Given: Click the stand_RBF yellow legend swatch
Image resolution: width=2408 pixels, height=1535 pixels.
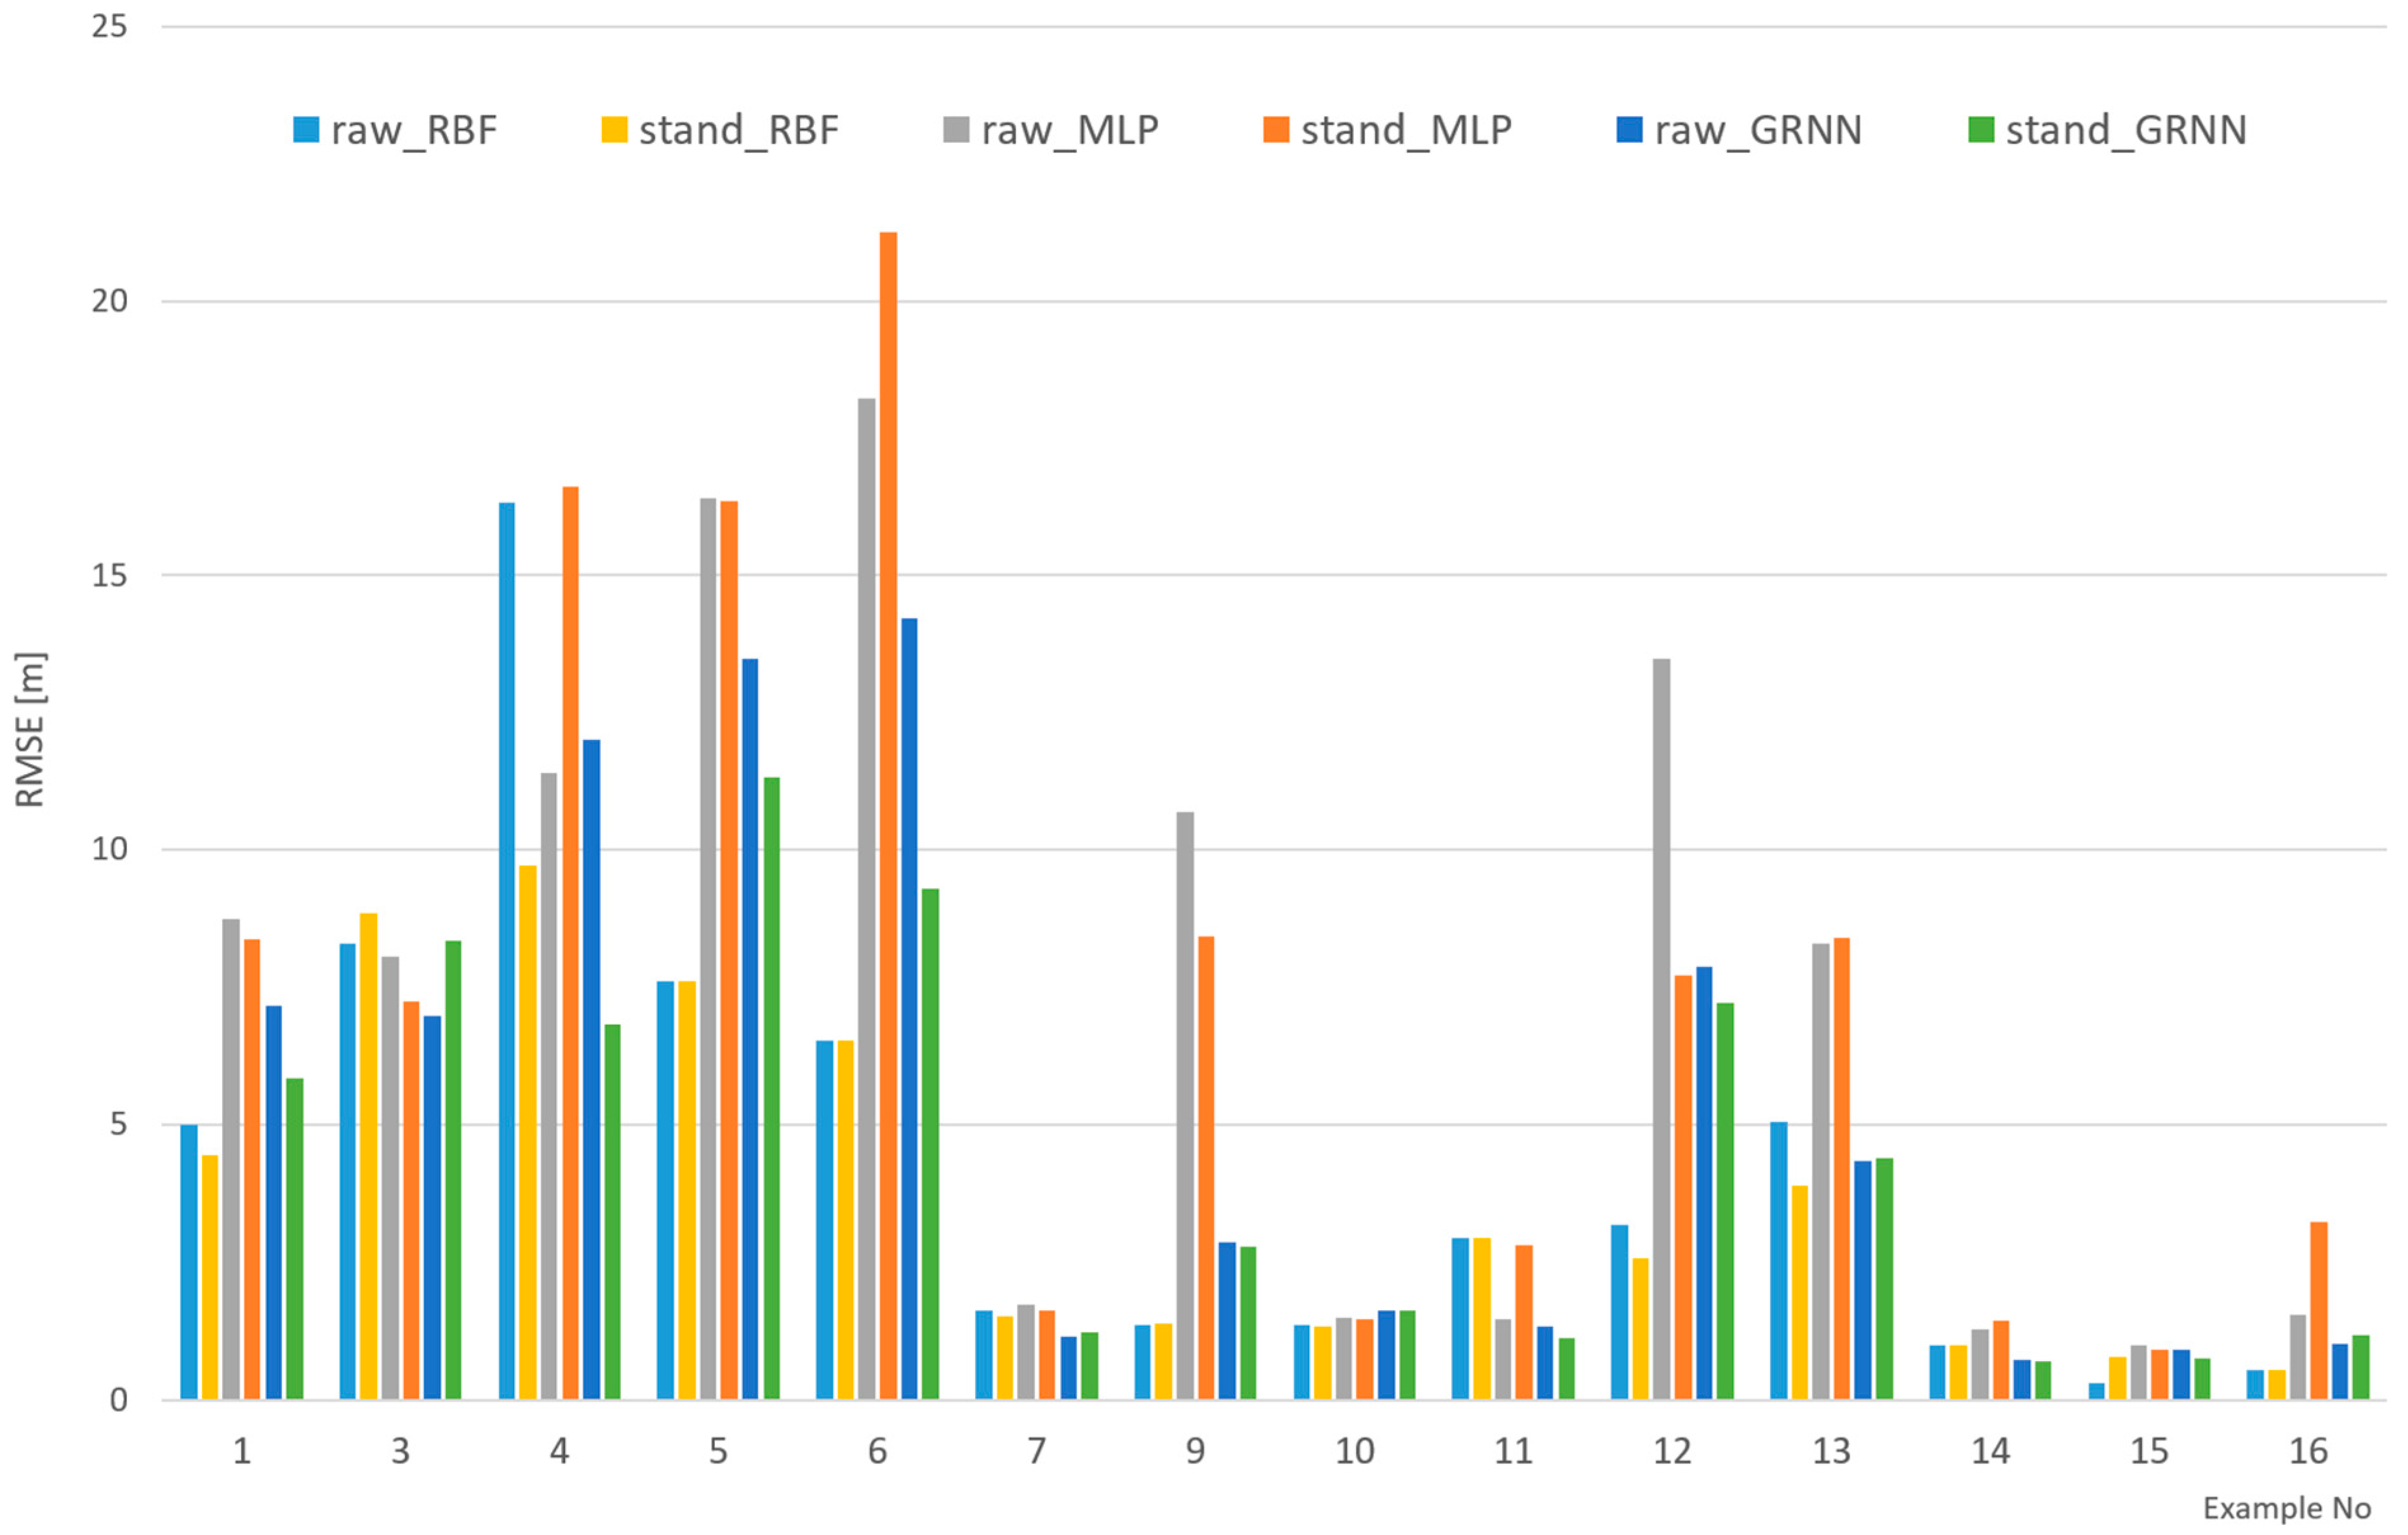Looking at the screenshot, I should point(614,130).
